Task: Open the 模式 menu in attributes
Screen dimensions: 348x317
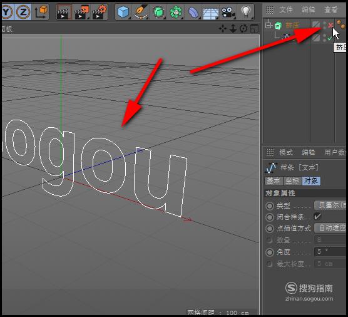Action: [x=286, y=152]
